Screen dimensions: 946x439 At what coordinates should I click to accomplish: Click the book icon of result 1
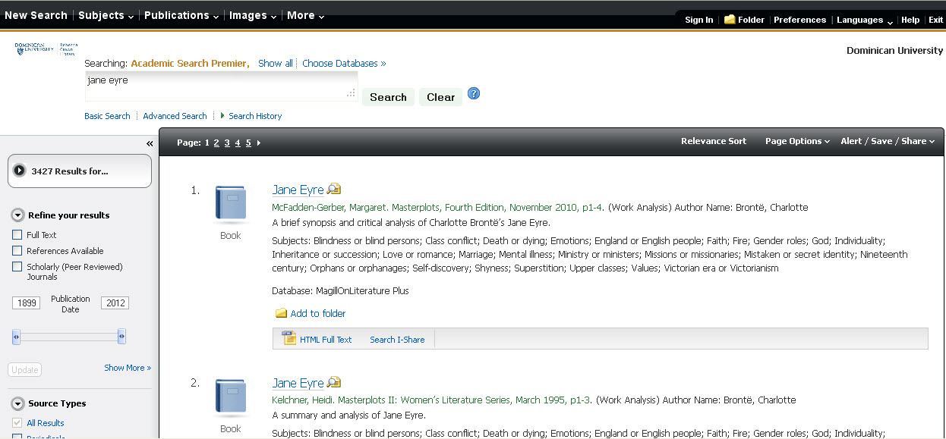pos(231,205)
